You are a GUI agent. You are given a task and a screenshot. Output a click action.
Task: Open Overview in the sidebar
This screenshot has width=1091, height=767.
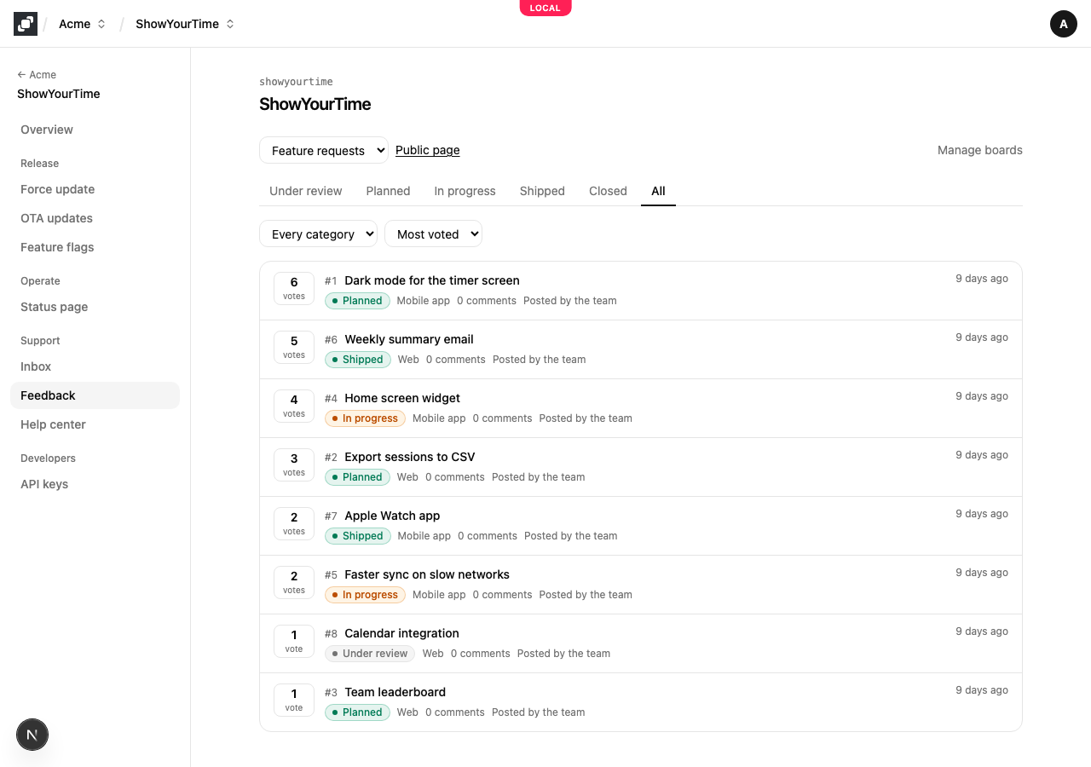coord(95,130)
